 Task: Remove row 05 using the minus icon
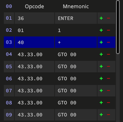[x=108, y=66]
